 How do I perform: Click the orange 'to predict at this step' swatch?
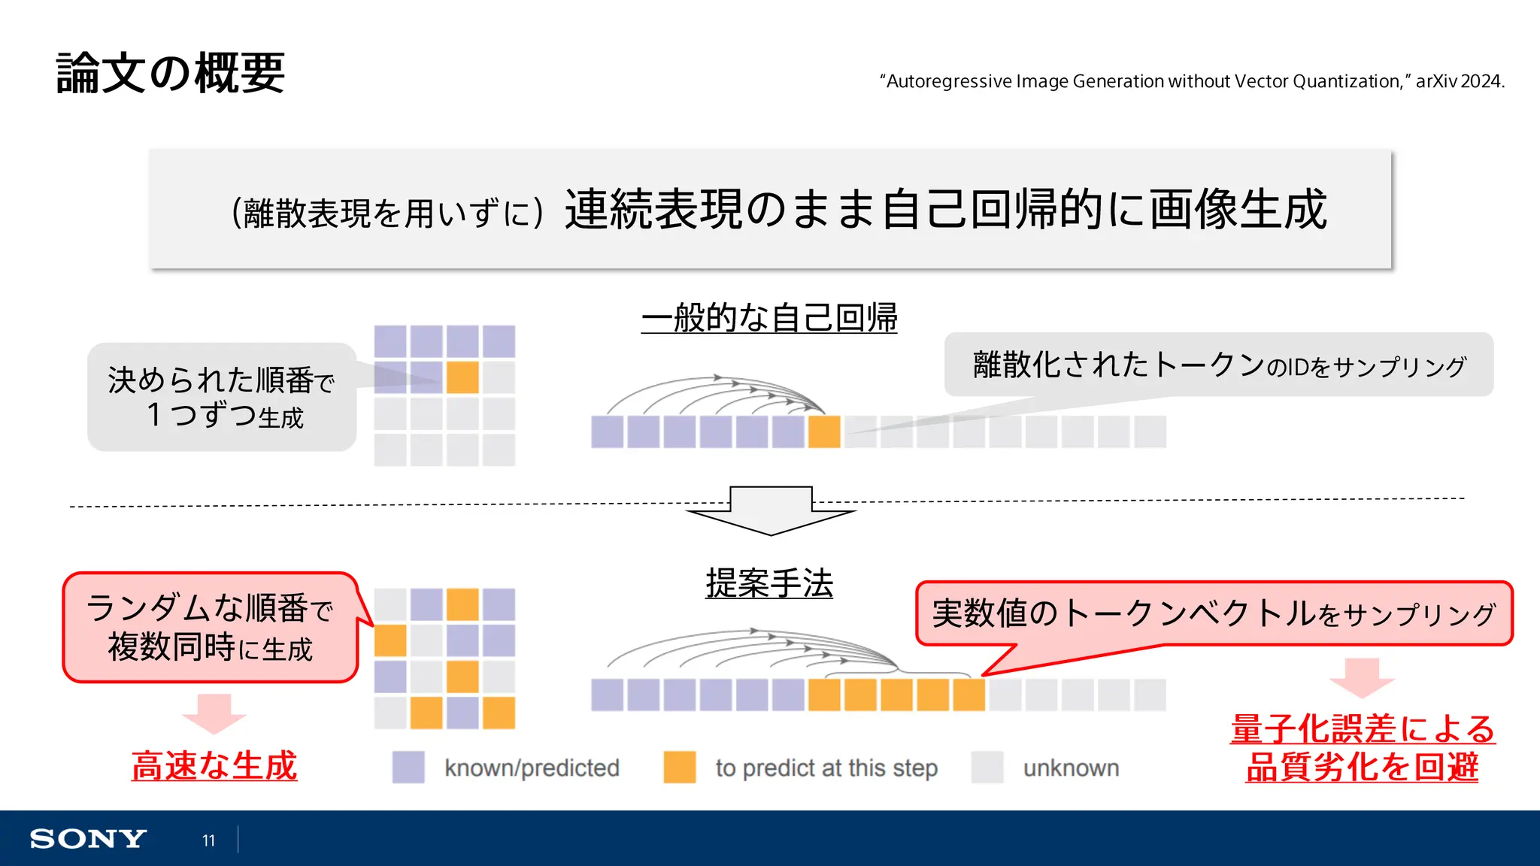pyautogui.click(x=680, y=768)
